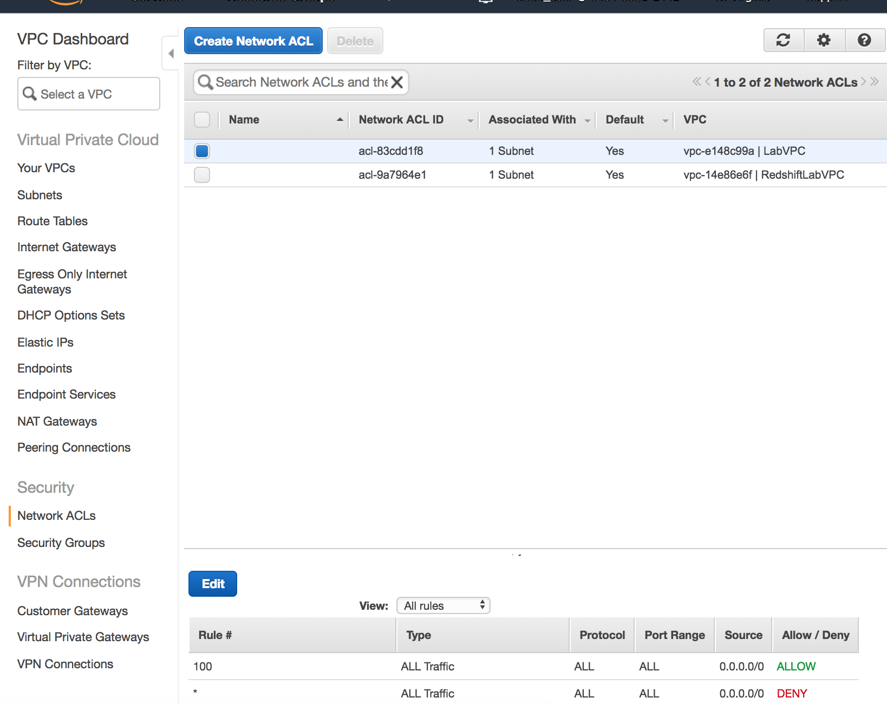The height and width of the screenshot is (704, 887).
Task: Open DHCP Options Sets page
Action: point(71,315)
